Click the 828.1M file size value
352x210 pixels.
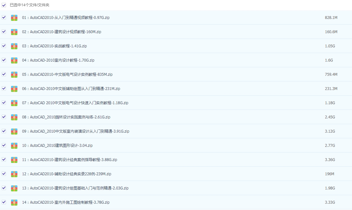point(331,17)
